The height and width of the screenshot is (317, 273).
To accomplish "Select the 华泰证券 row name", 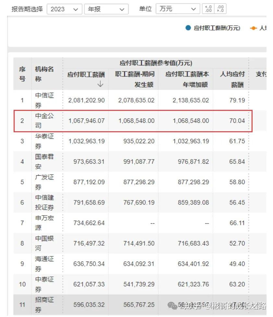I will coord(44,141).
